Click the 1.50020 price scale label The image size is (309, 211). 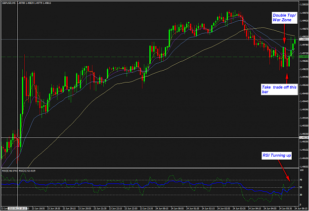coord(304,5)
